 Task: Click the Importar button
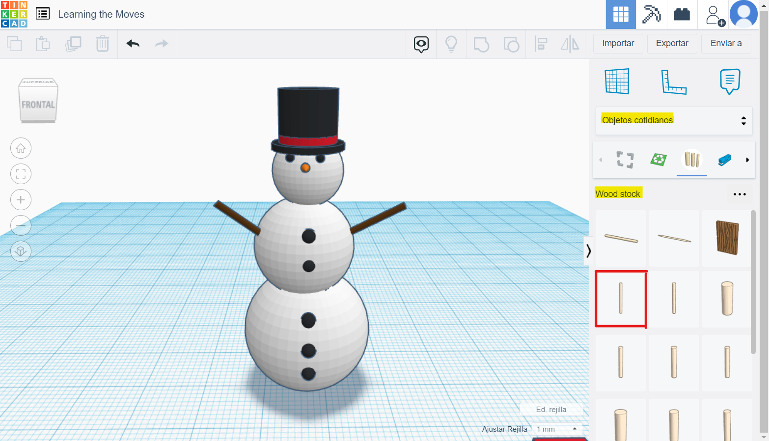click(x=618, y=43)
